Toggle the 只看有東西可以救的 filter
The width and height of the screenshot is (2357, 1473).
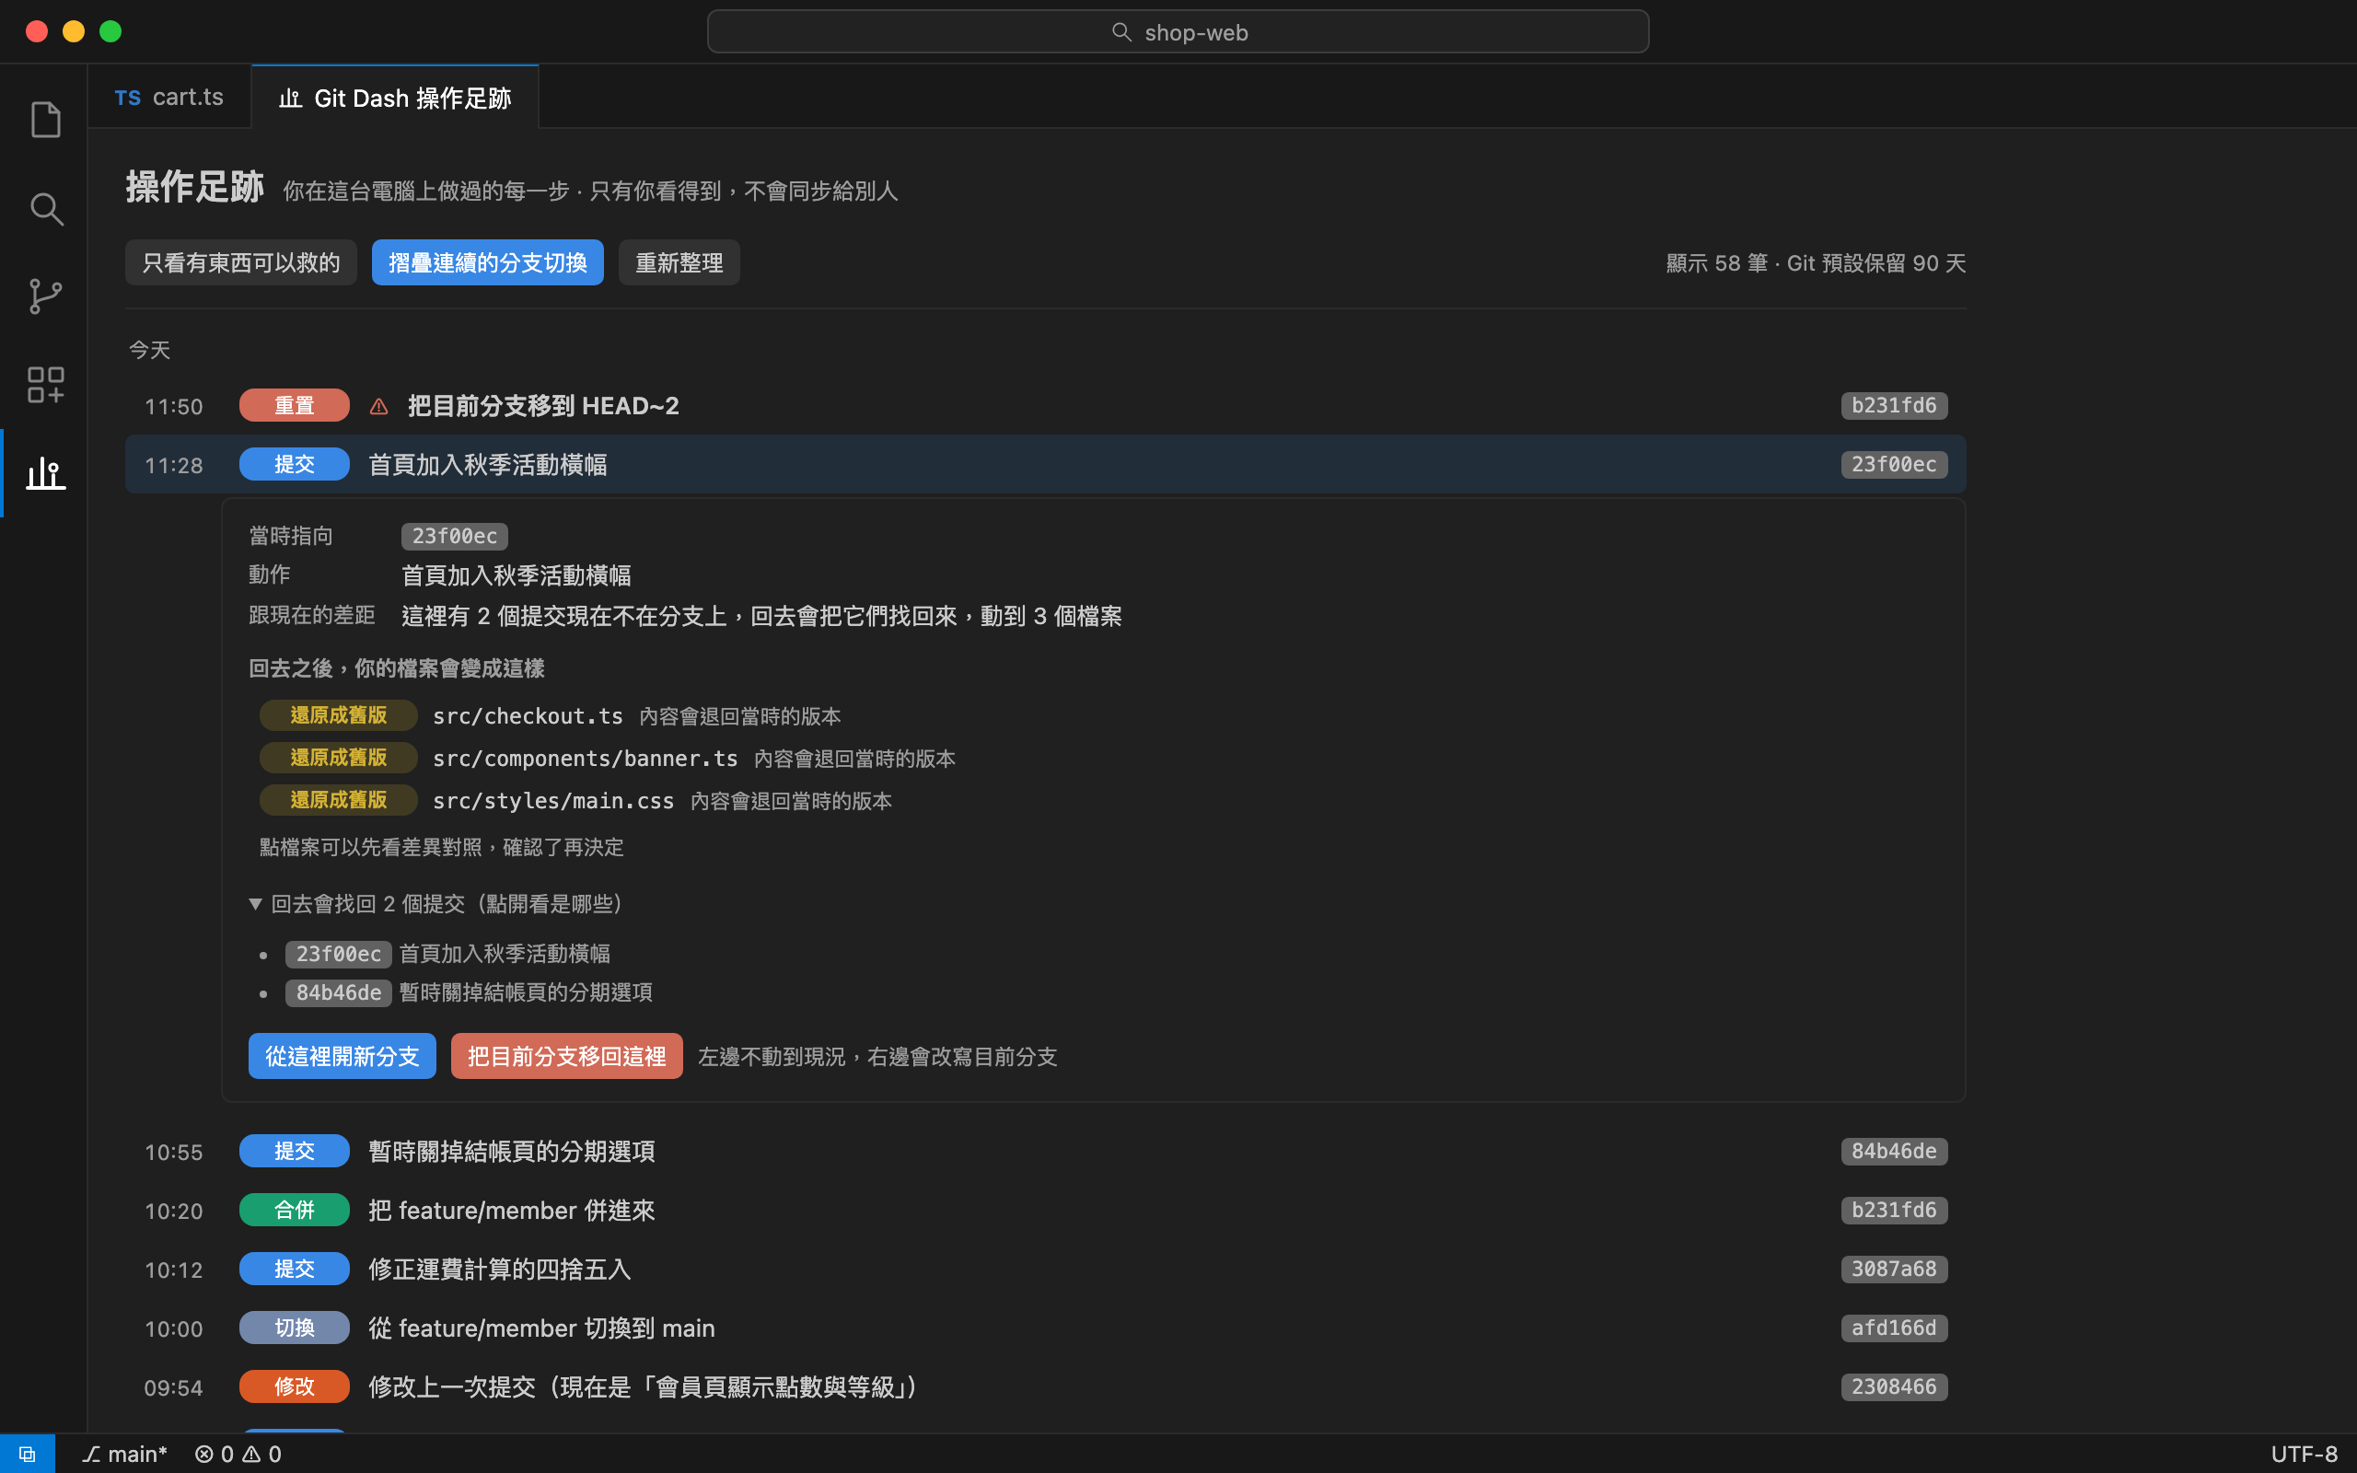coord(240,263)
